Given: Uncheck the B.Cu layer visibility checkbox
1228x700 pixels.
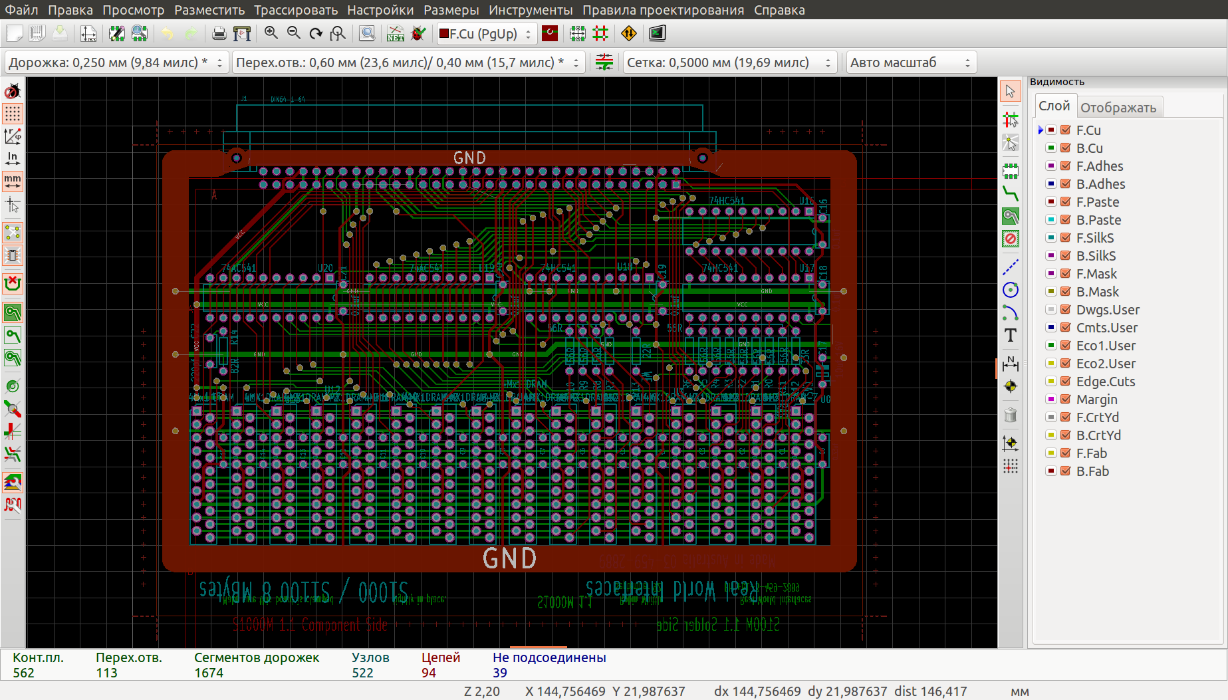Looking at the screenshot, I should click(1065, 148).
